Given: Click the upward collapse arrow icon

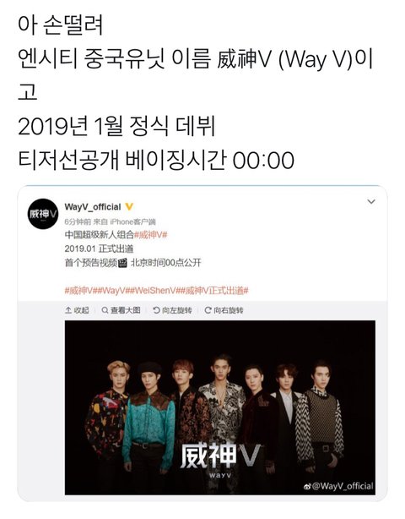Looking at the screenshot, I should coord(68,310).
